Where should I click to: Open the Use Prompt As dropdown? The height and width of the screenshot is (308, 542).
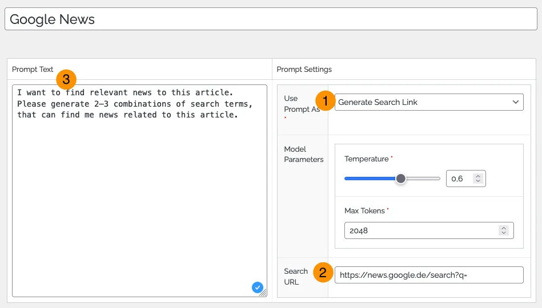[429, 102]
